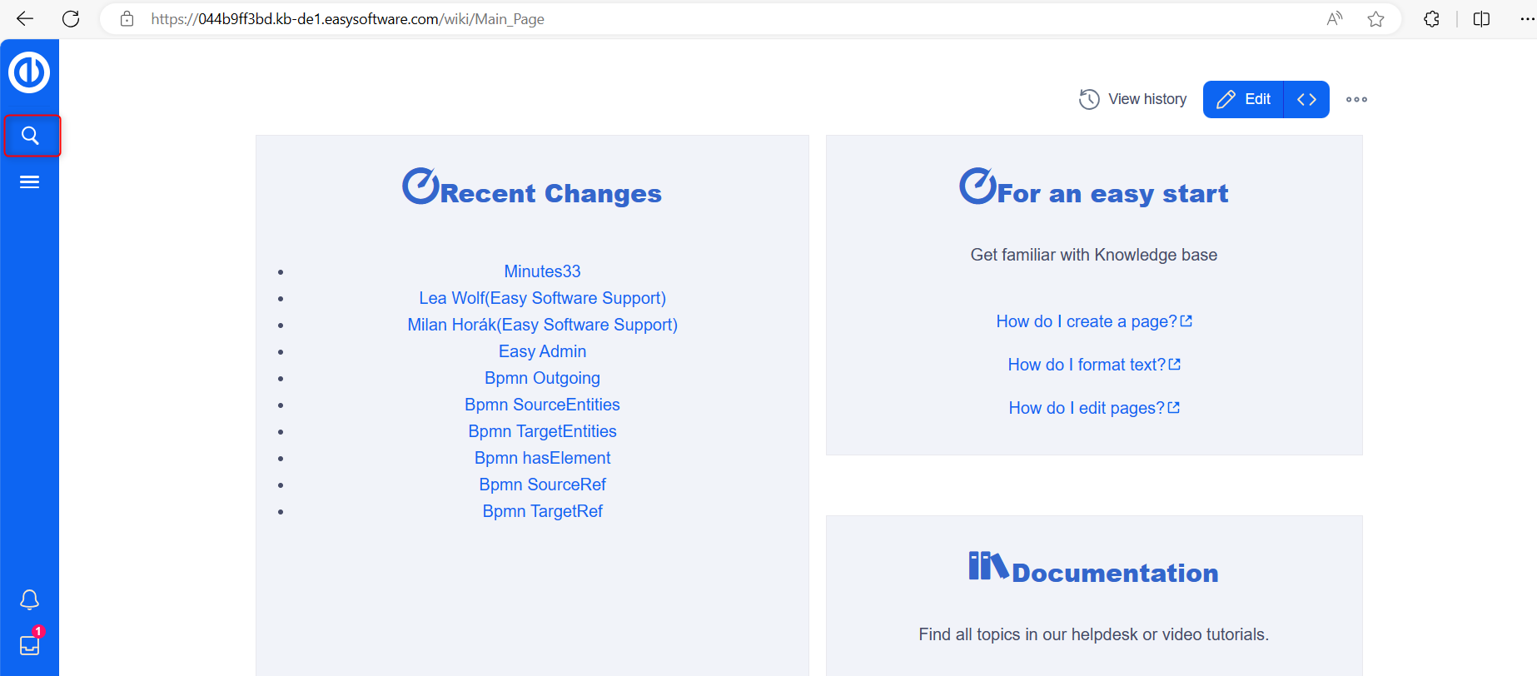Open notifications bell icon
The width and height of the screenshot is (1537, 676).
pyautogui.click(x=29, y=599)
